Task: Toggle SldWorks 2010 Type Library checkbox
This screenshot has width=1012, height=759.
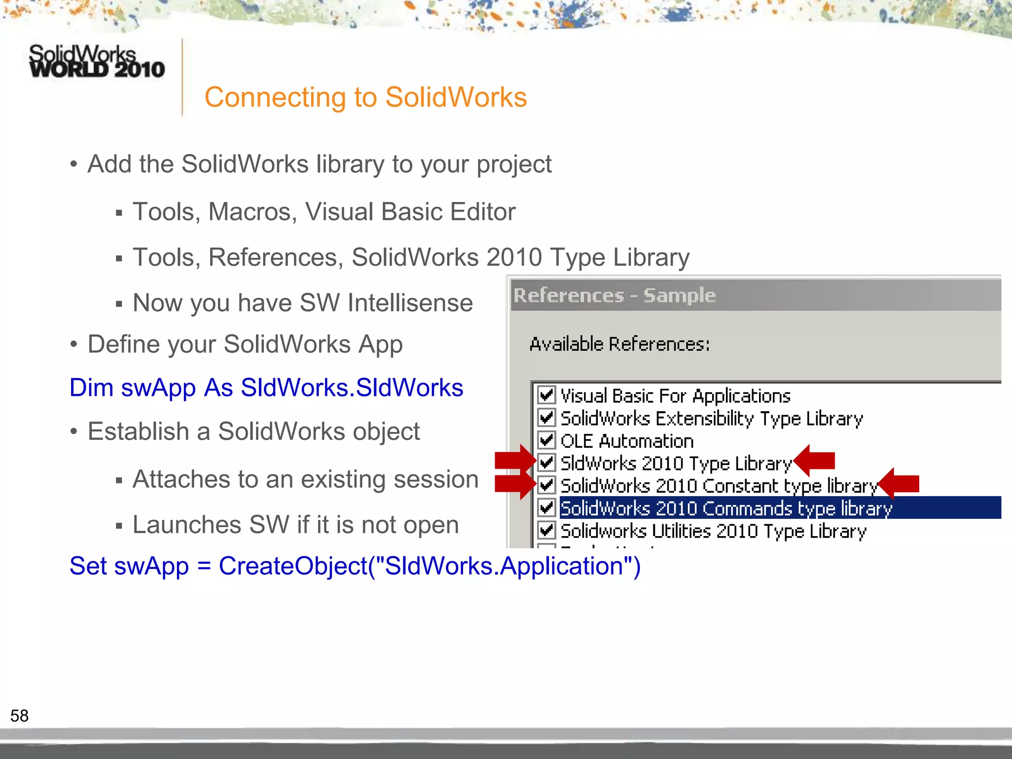Action: click(546, 463)
